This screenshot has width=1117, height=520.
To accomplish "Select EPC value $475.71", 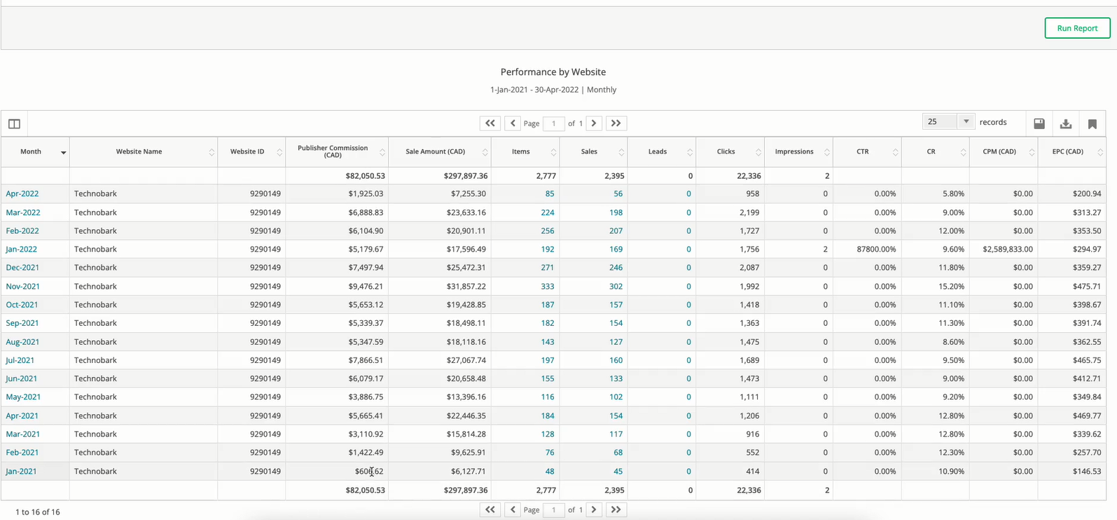I will click(1087, 286).
